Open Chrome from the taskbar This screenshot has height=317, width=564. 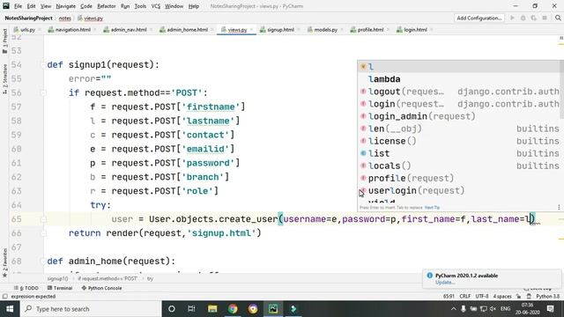click(x=233, y=309)
